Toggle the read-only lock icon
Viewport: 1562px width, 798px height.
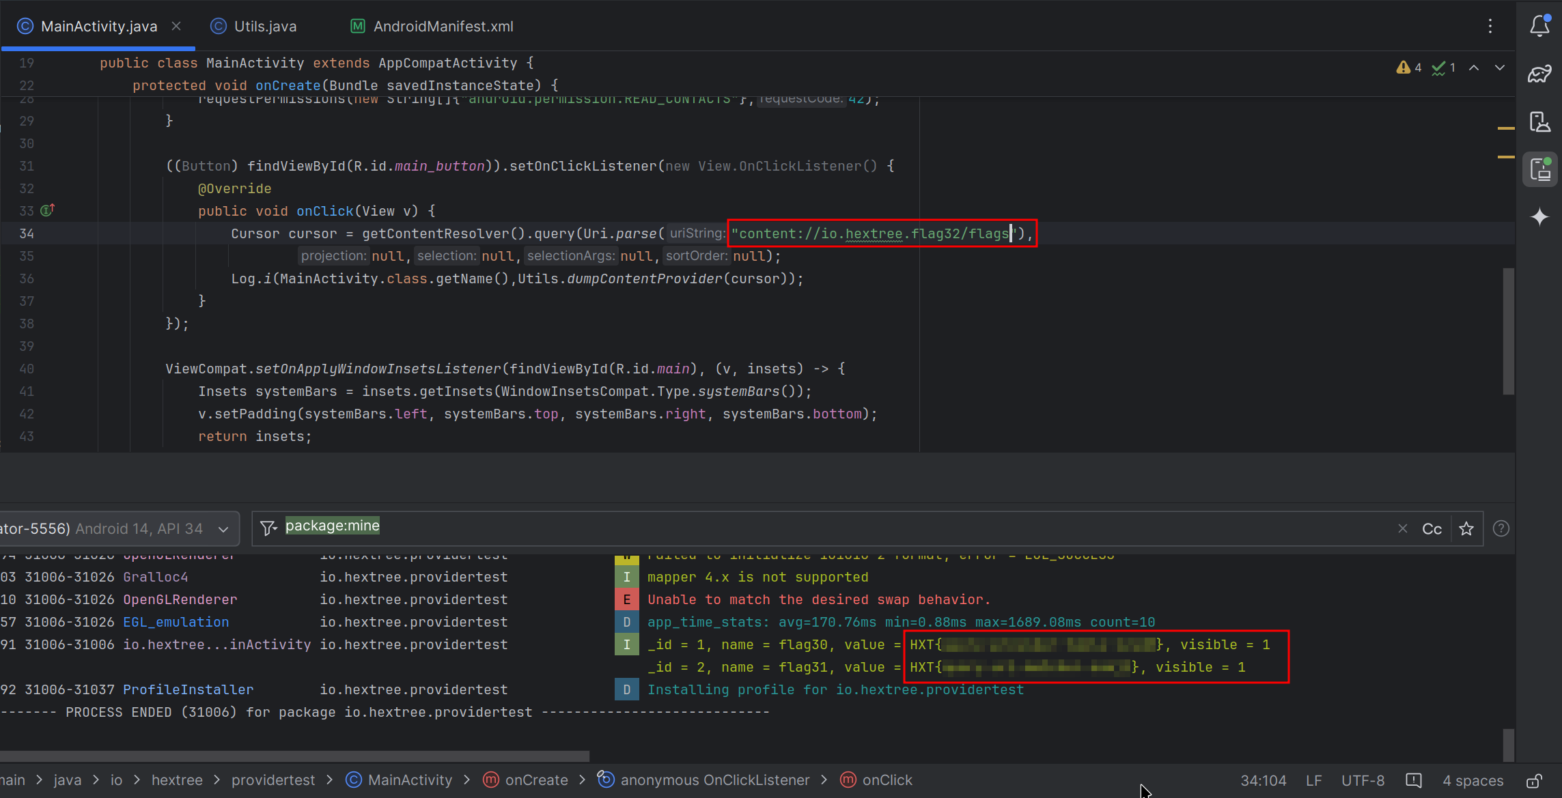[x=1534, y=780]
